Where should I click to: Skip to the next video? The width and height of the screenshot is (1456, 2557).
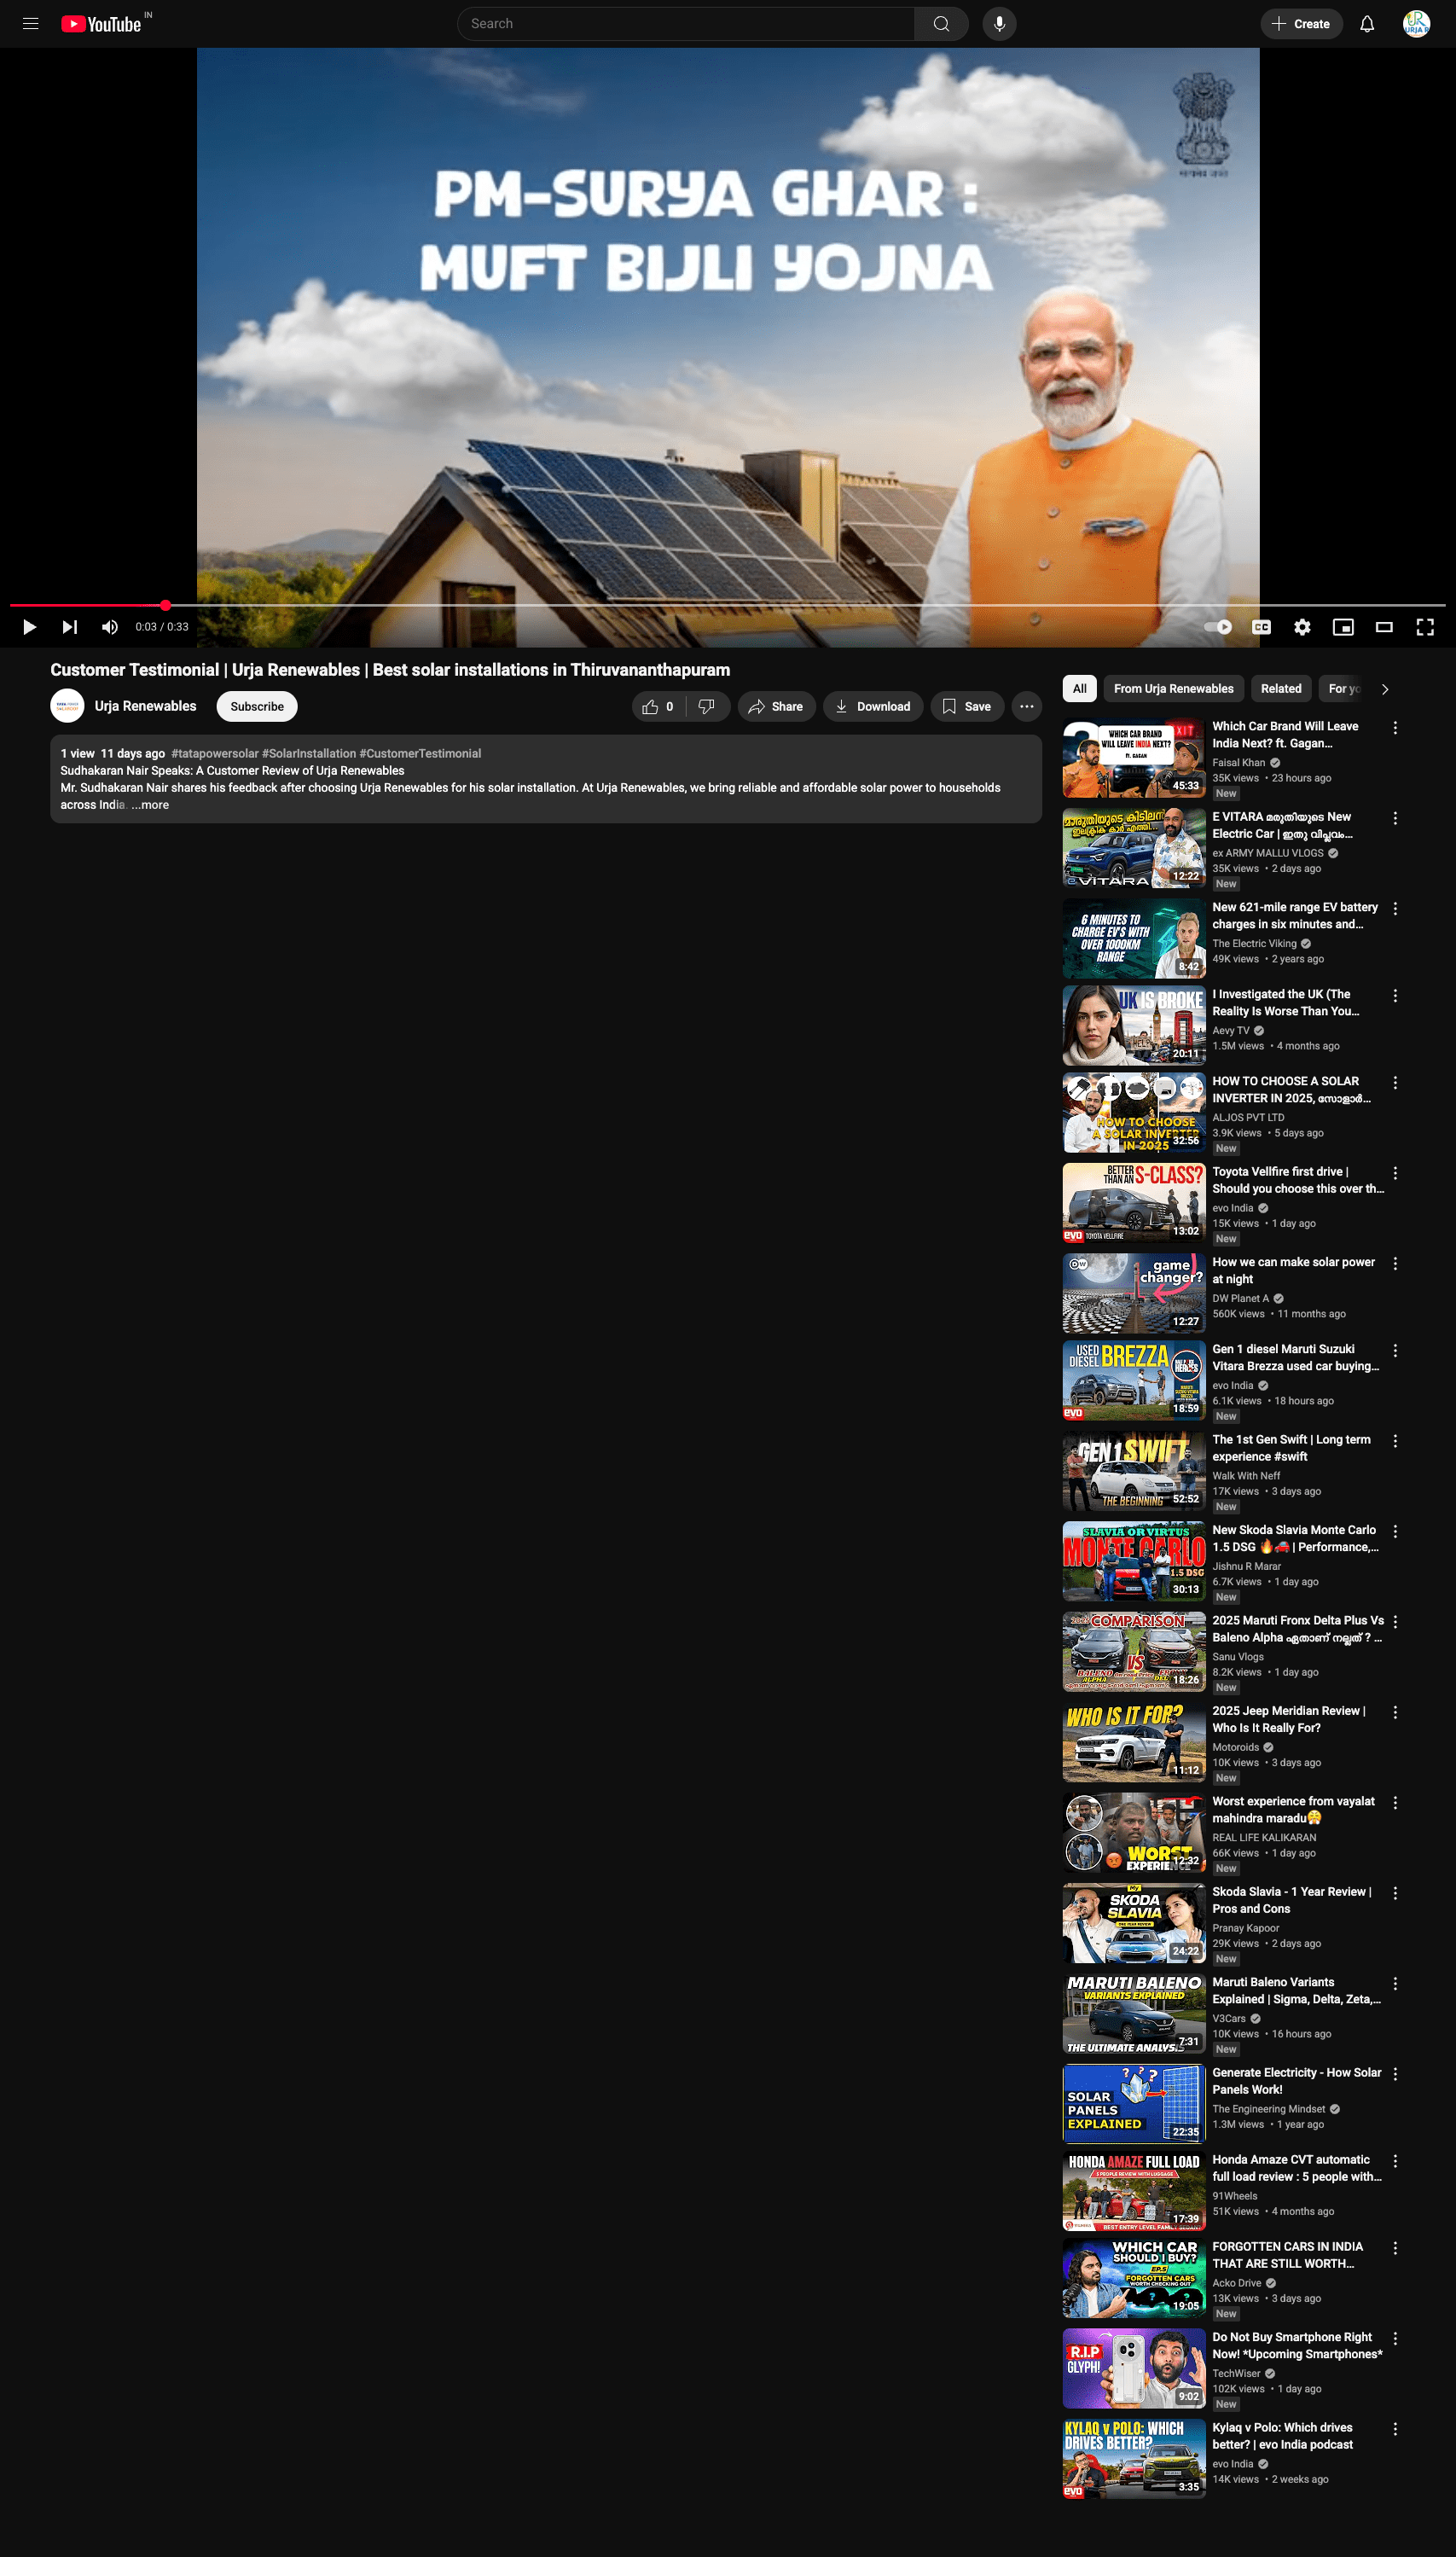point(69,627)
